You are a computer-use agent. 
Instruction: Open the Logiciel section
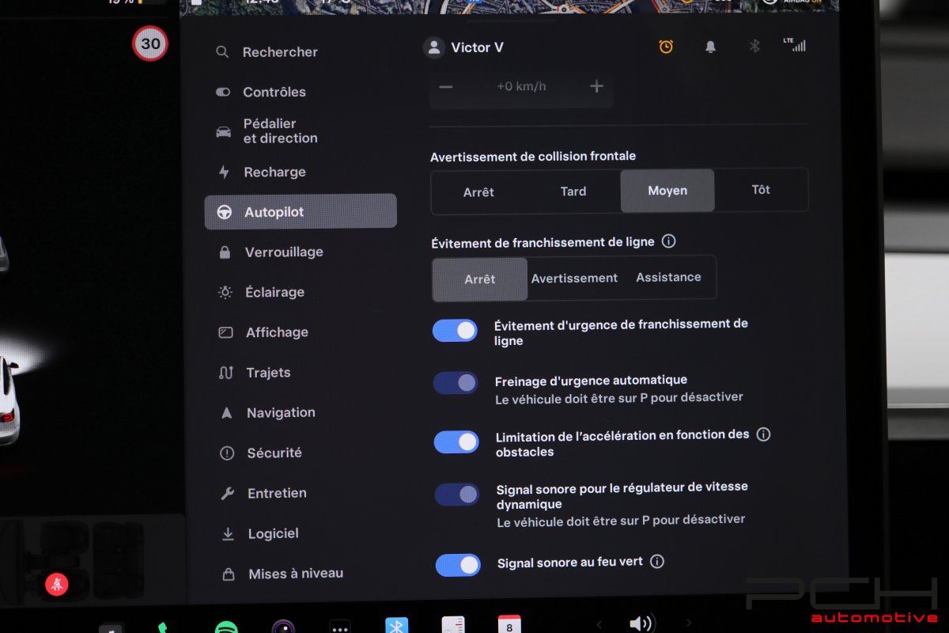[261, 534]
